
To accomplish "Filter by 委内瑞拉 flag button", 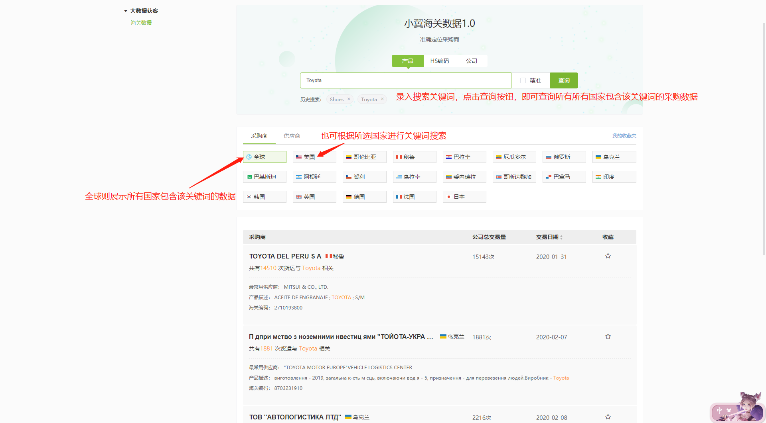I will pyautogui.click(x=464, y=177).
